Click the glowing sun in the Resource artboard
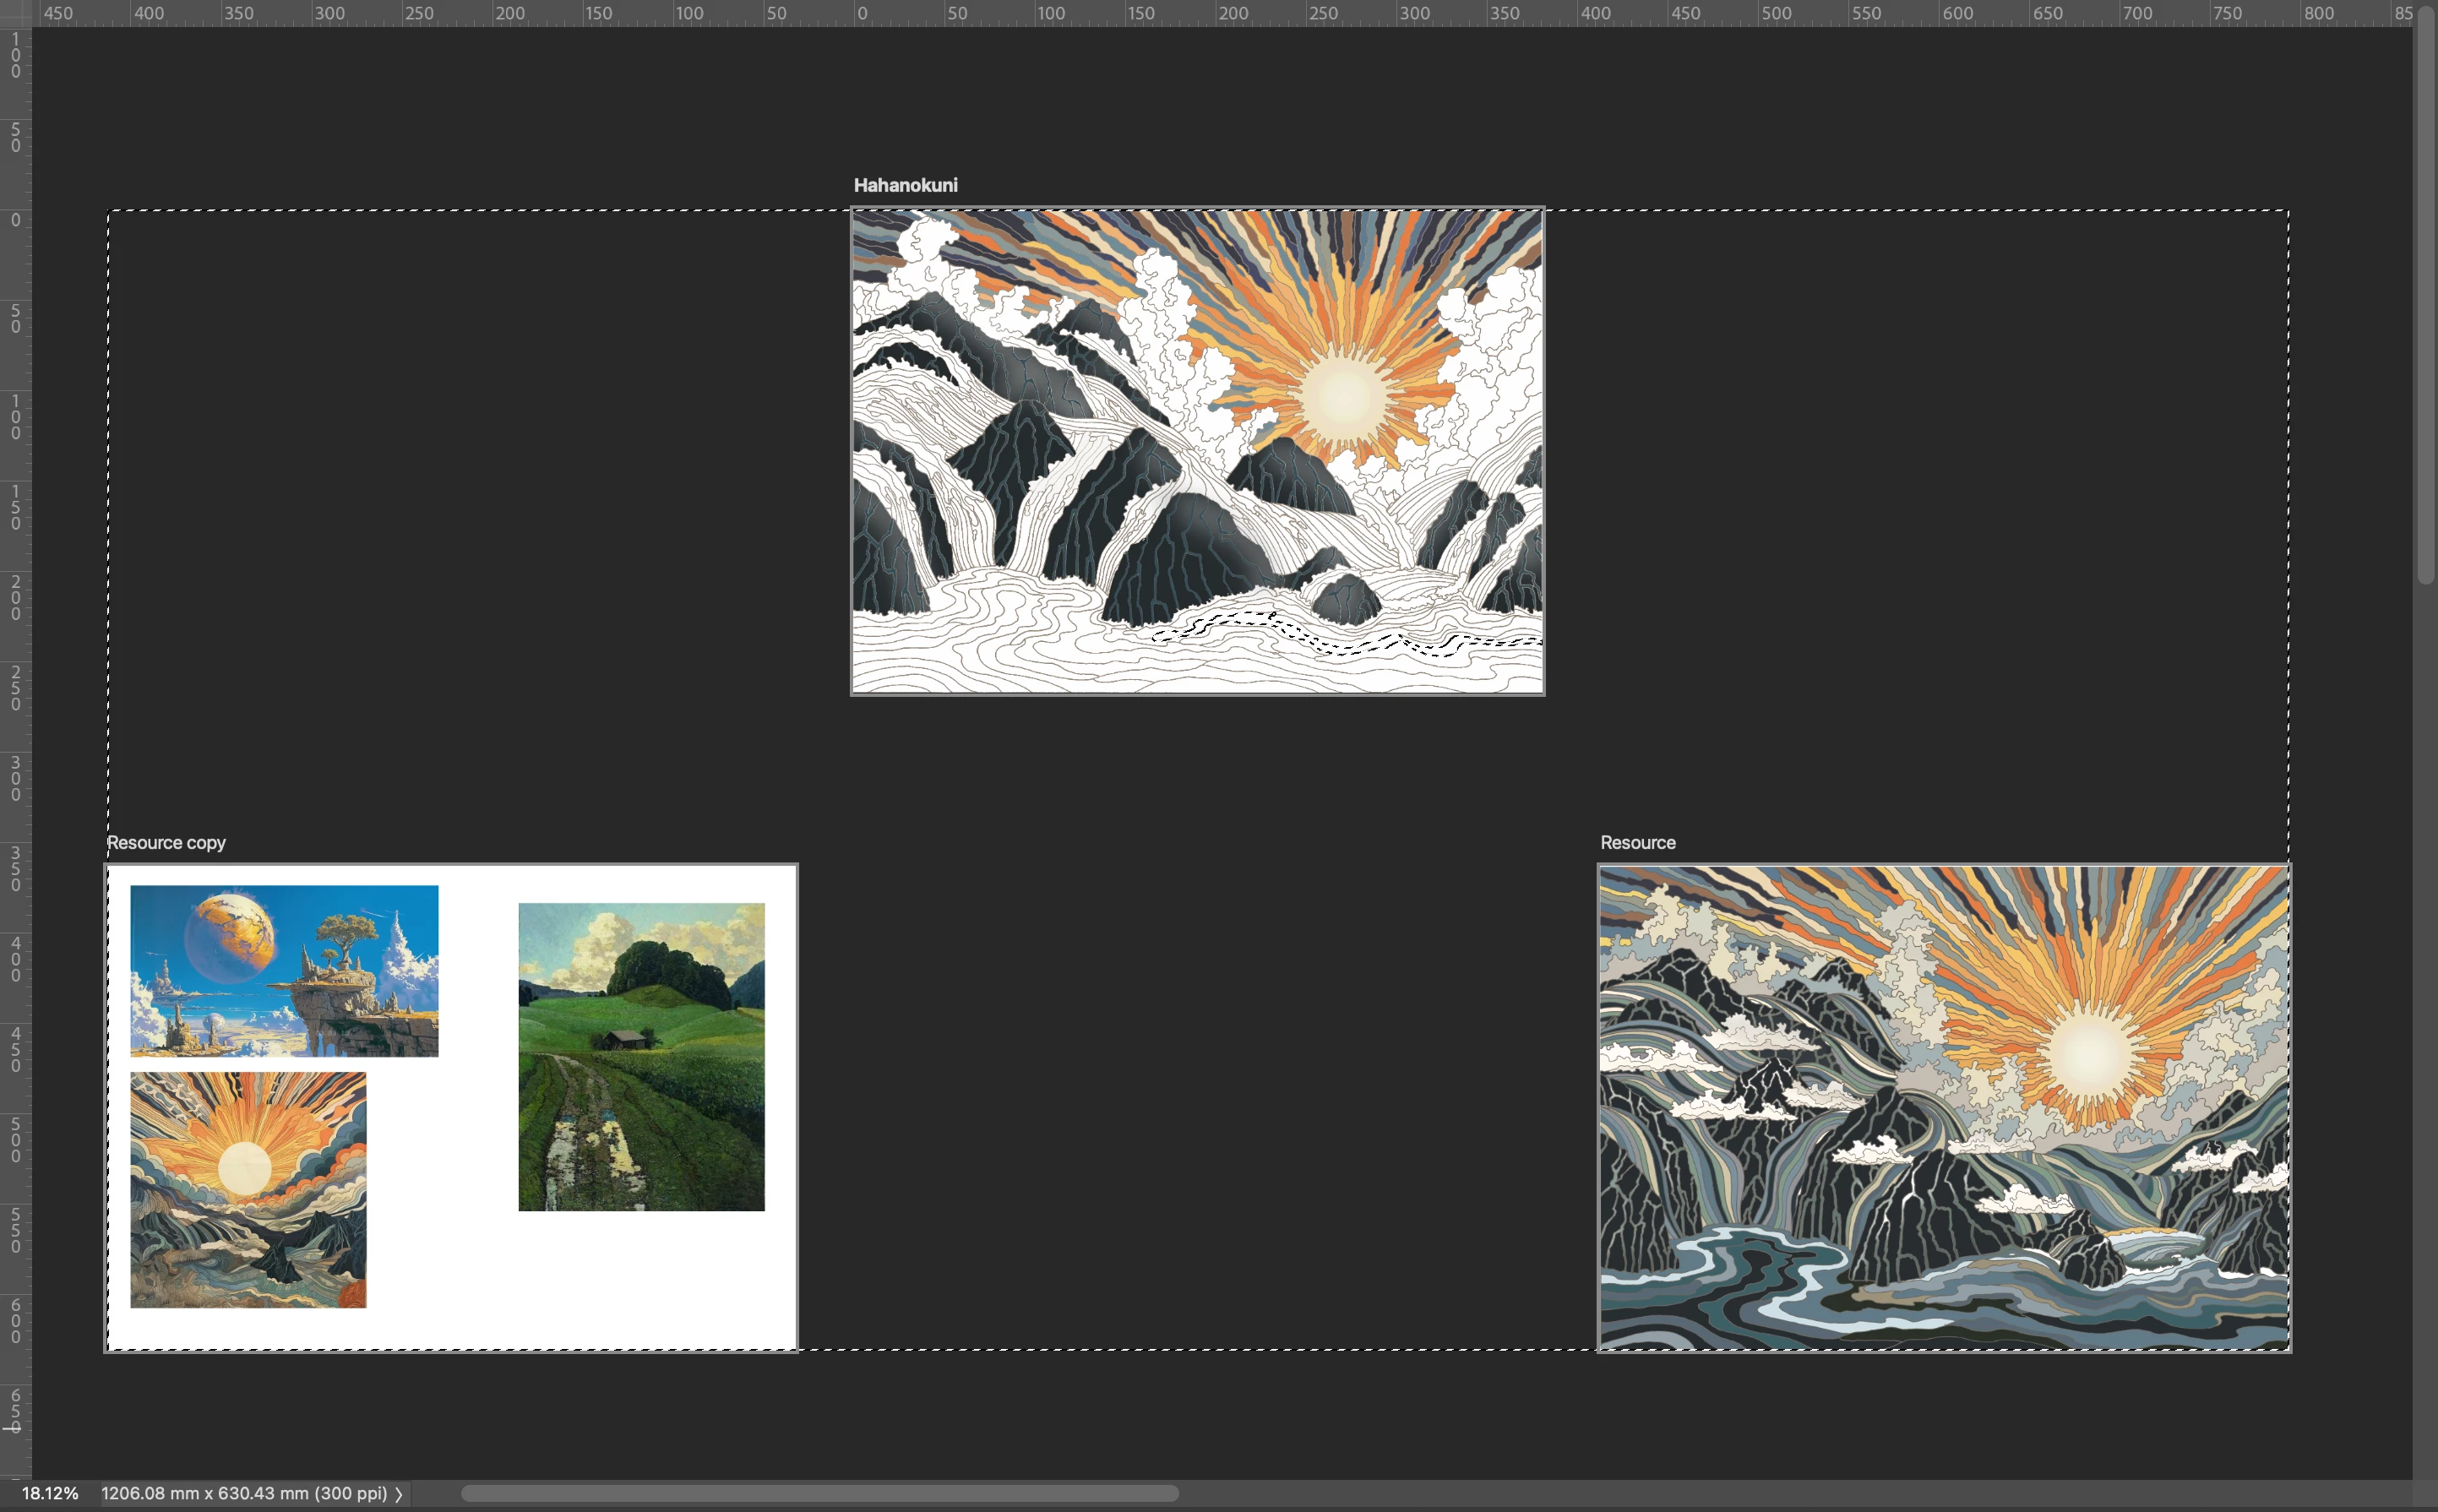Screen dimensions: 2438x1512 2090,1055
